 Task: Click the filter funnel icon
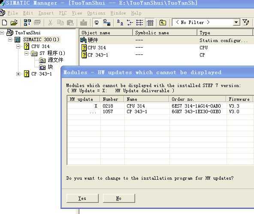[245, 22]
